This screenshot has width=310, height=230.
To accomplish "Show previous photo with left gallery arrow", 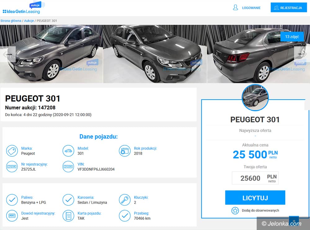I will click(x=9, y=54).
